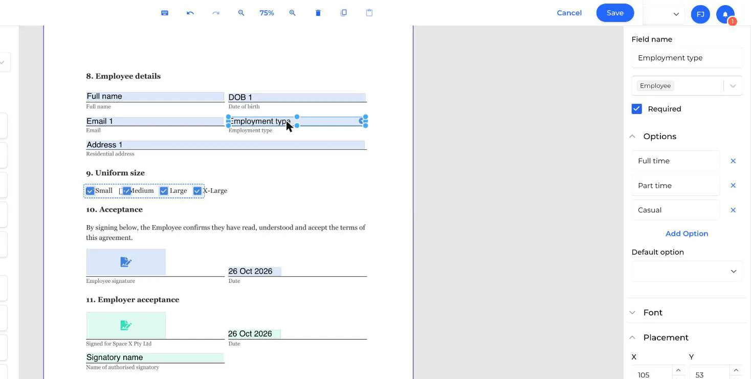The image size is (751, 379).
Task: Click the Casual option input
Action: [676, 210]
